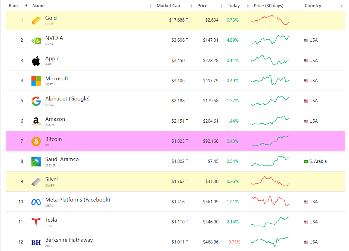The height and width of the screenshot is (251, 349).
Task: Click NVIDIA's market cap $3.606 T
Action: tap(180, 40)
